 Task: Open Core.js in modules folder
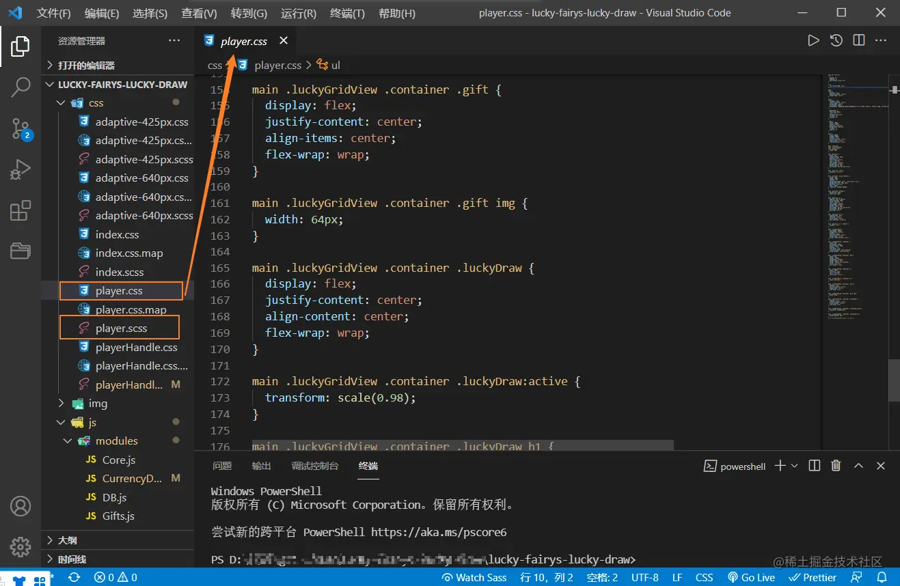point(118,460)
